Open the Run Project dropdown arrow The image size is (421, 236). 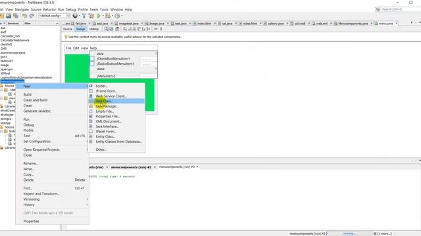(103, 16)
